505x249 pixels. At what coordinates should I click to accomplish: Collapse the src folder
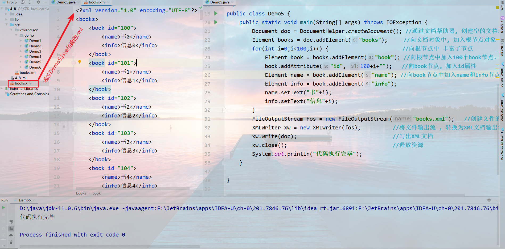6,25
